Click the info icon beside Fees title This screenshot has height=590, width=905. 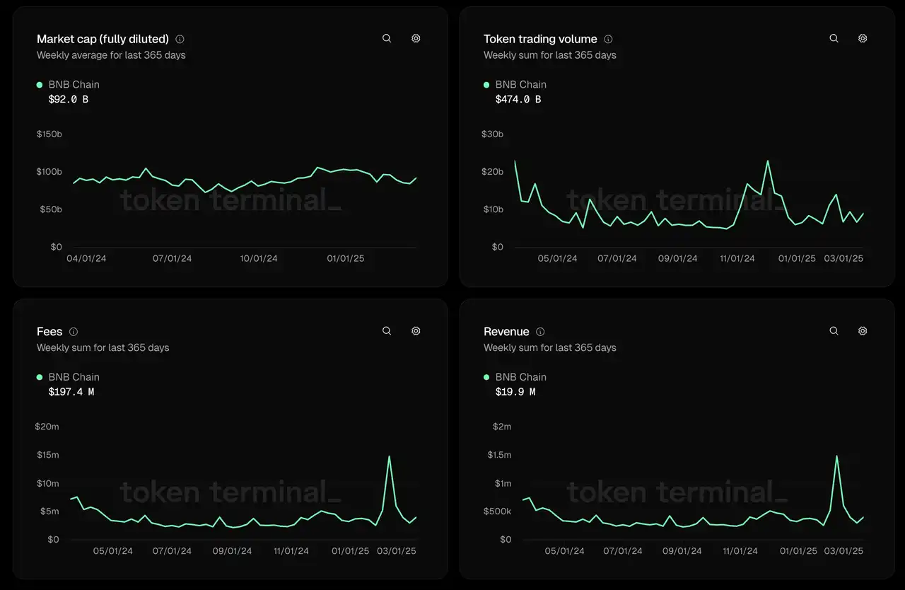coord(74,332)
